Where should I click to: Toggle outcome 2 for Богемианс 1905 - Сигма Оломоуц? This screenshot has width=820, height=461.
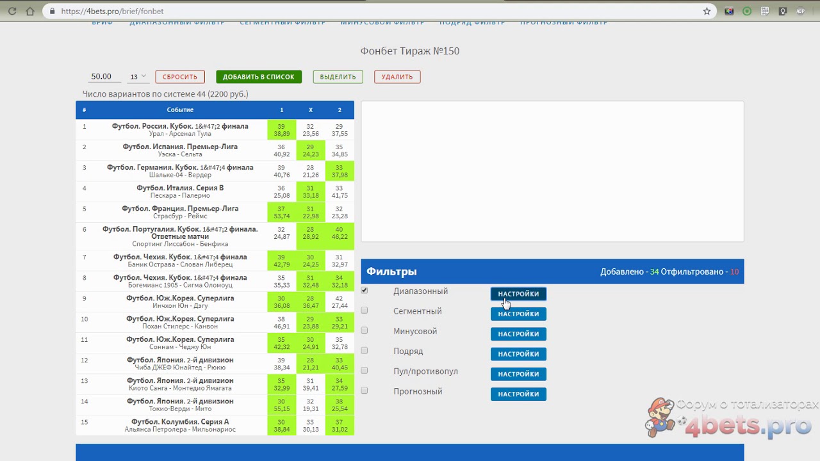340,281
